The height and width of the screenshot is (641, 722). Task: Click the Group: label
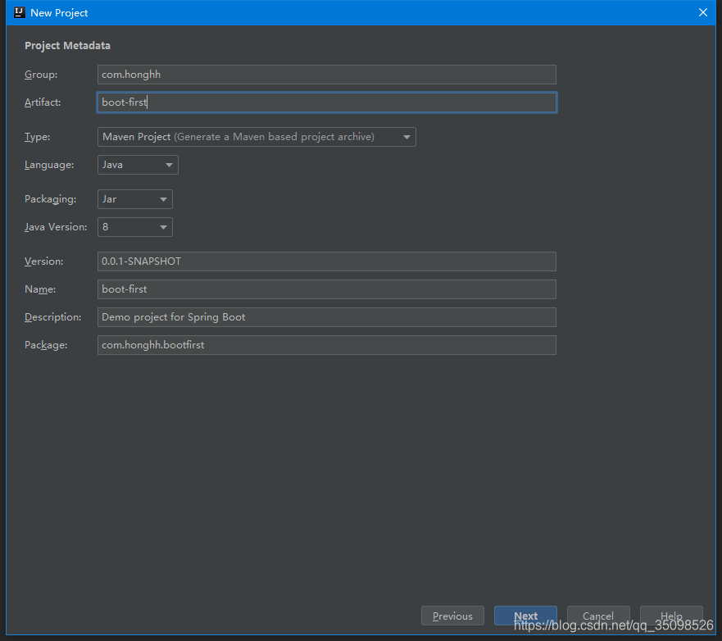point(41,75)
